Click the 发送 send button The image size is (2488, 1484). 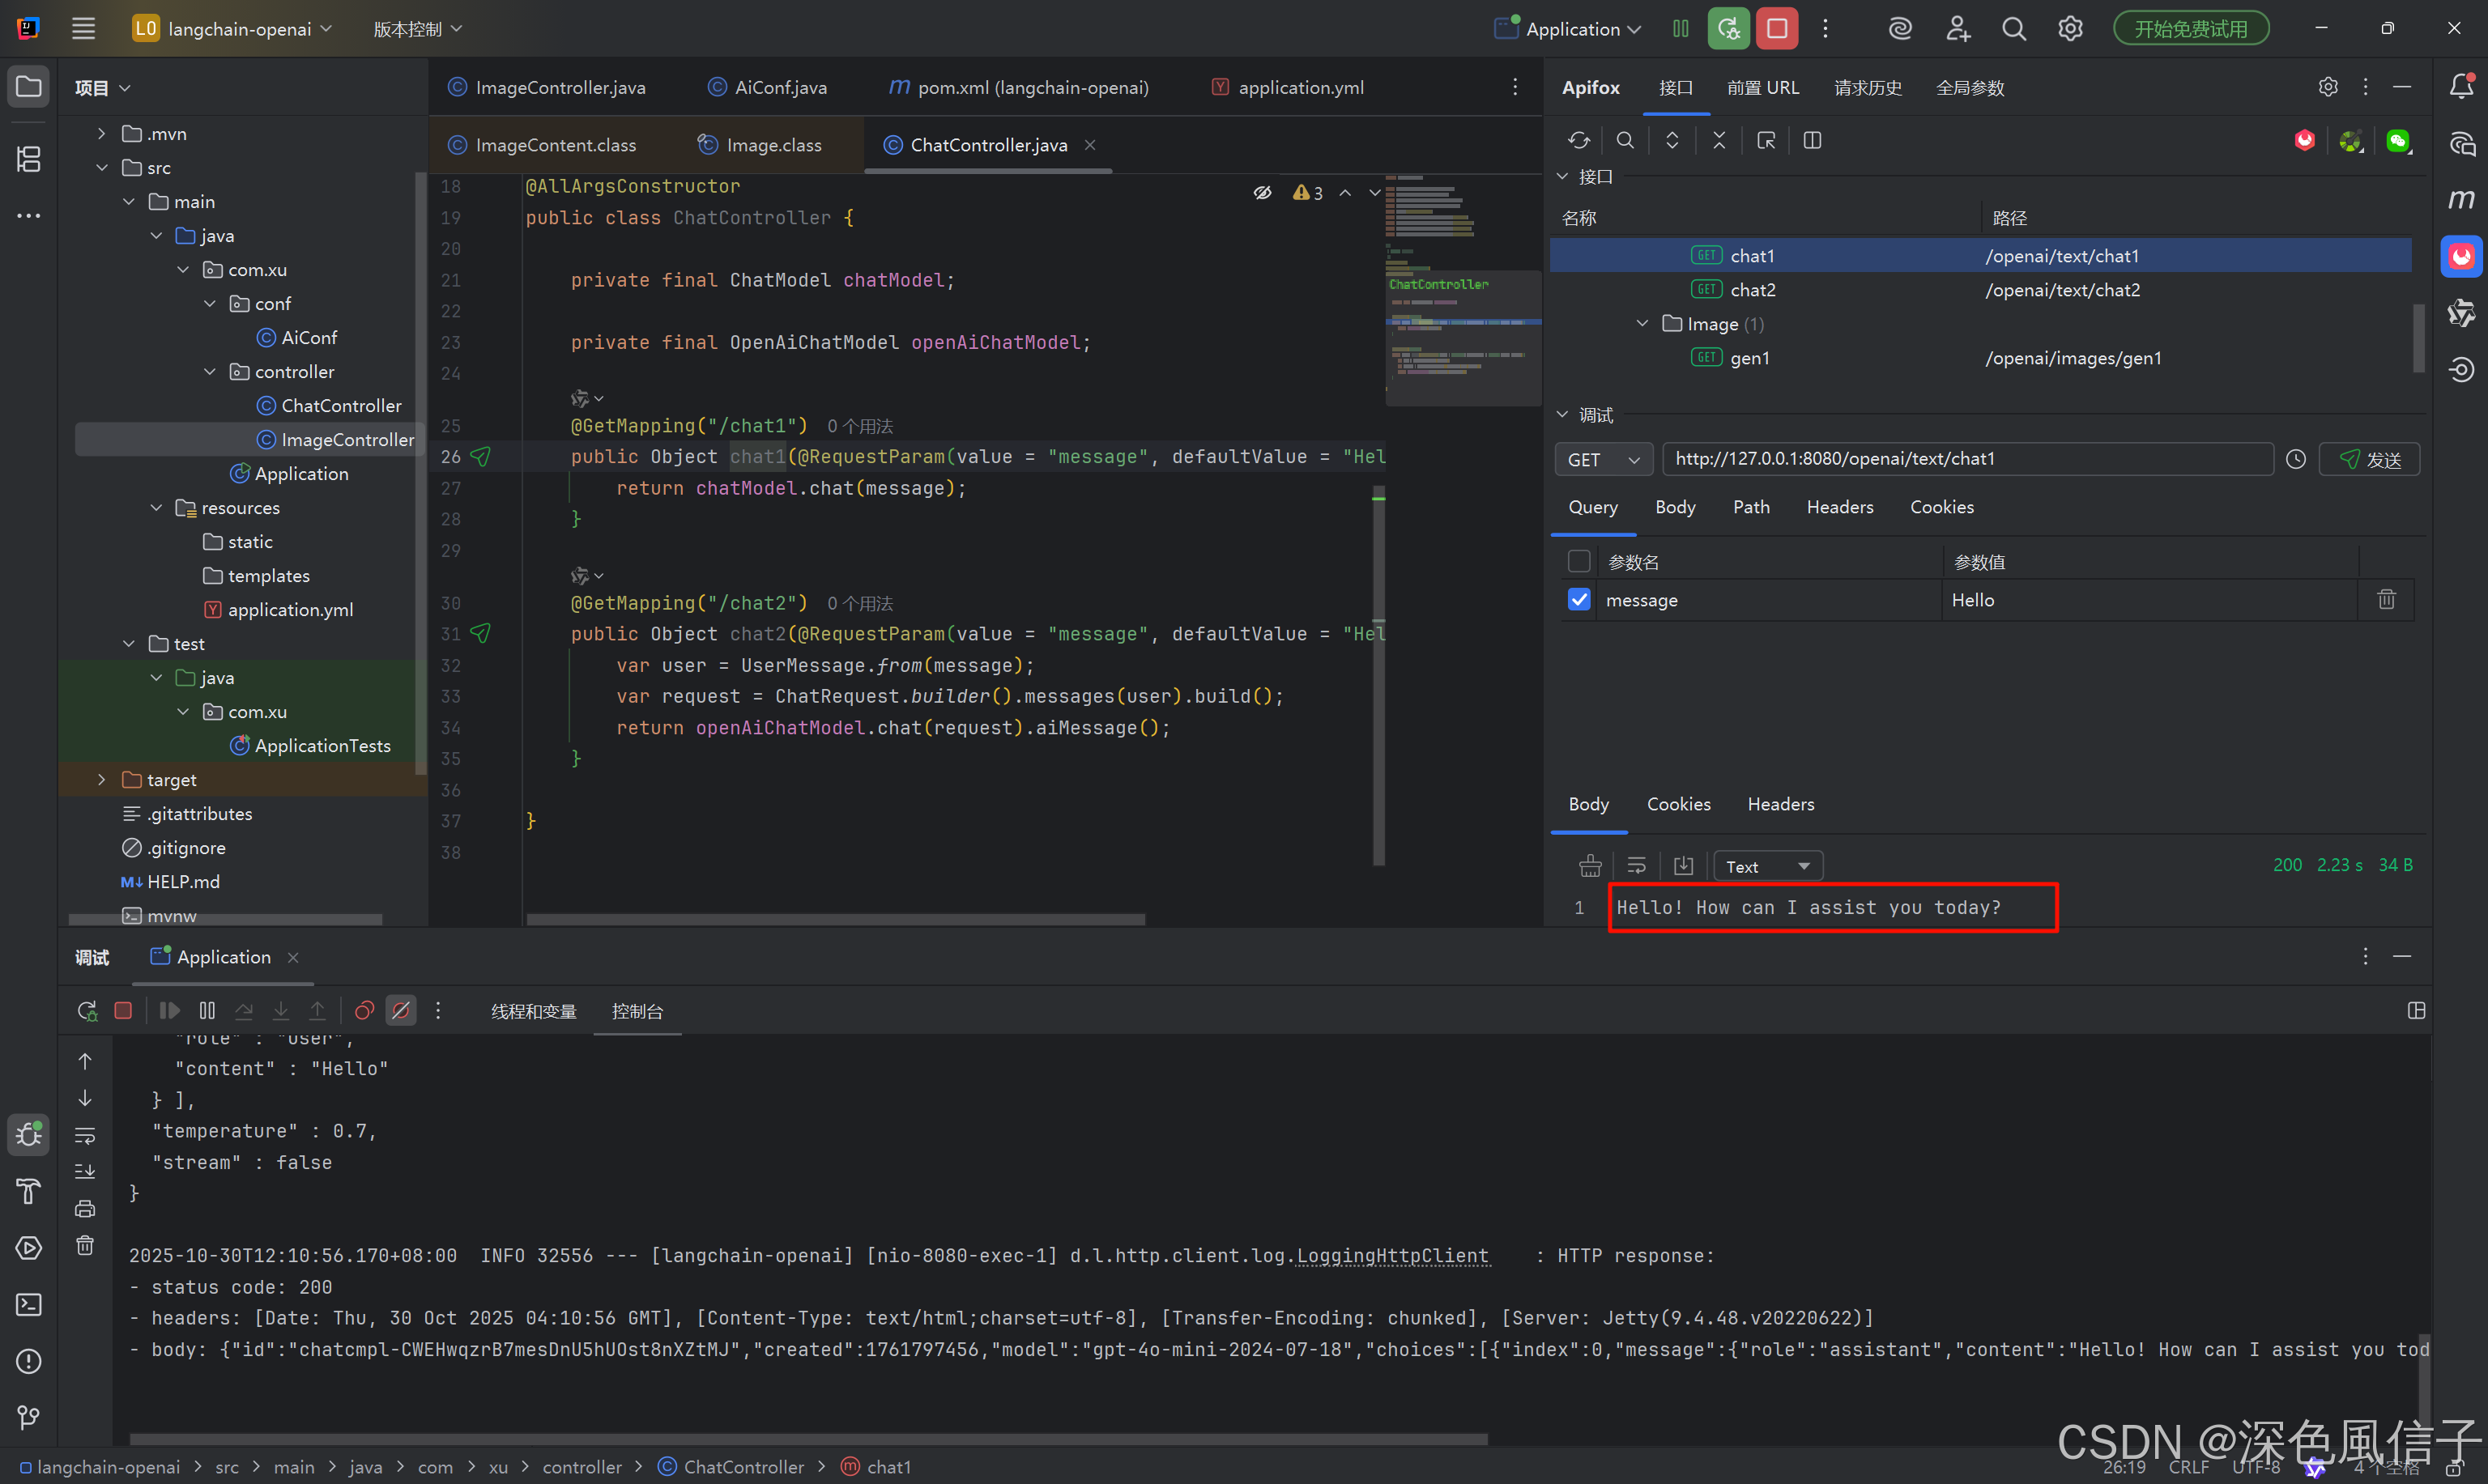click(2369, 459)
